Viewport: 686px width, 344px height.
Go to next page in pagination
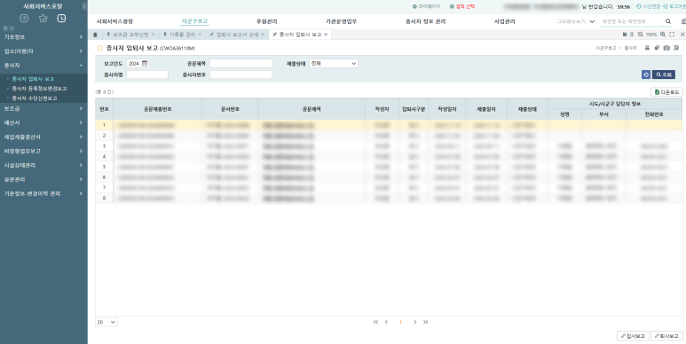[x=414, y=322]
